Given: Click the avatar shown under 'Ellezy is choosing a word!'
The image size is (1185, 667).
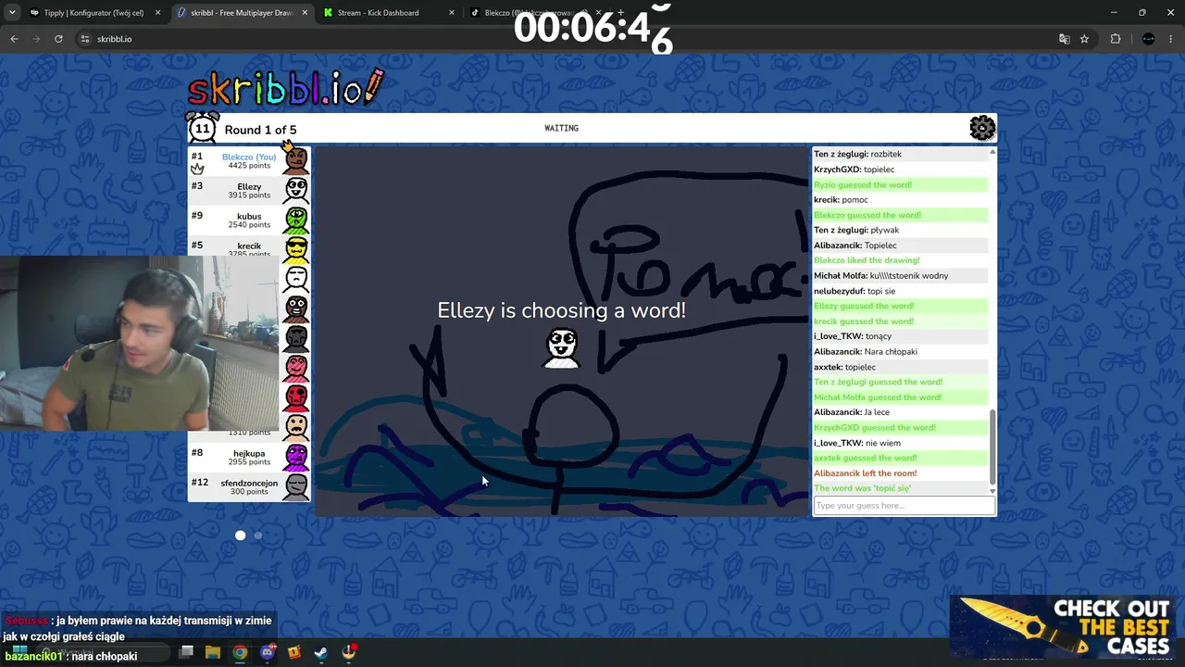Looking at the screenshot, I should [561, 348].
